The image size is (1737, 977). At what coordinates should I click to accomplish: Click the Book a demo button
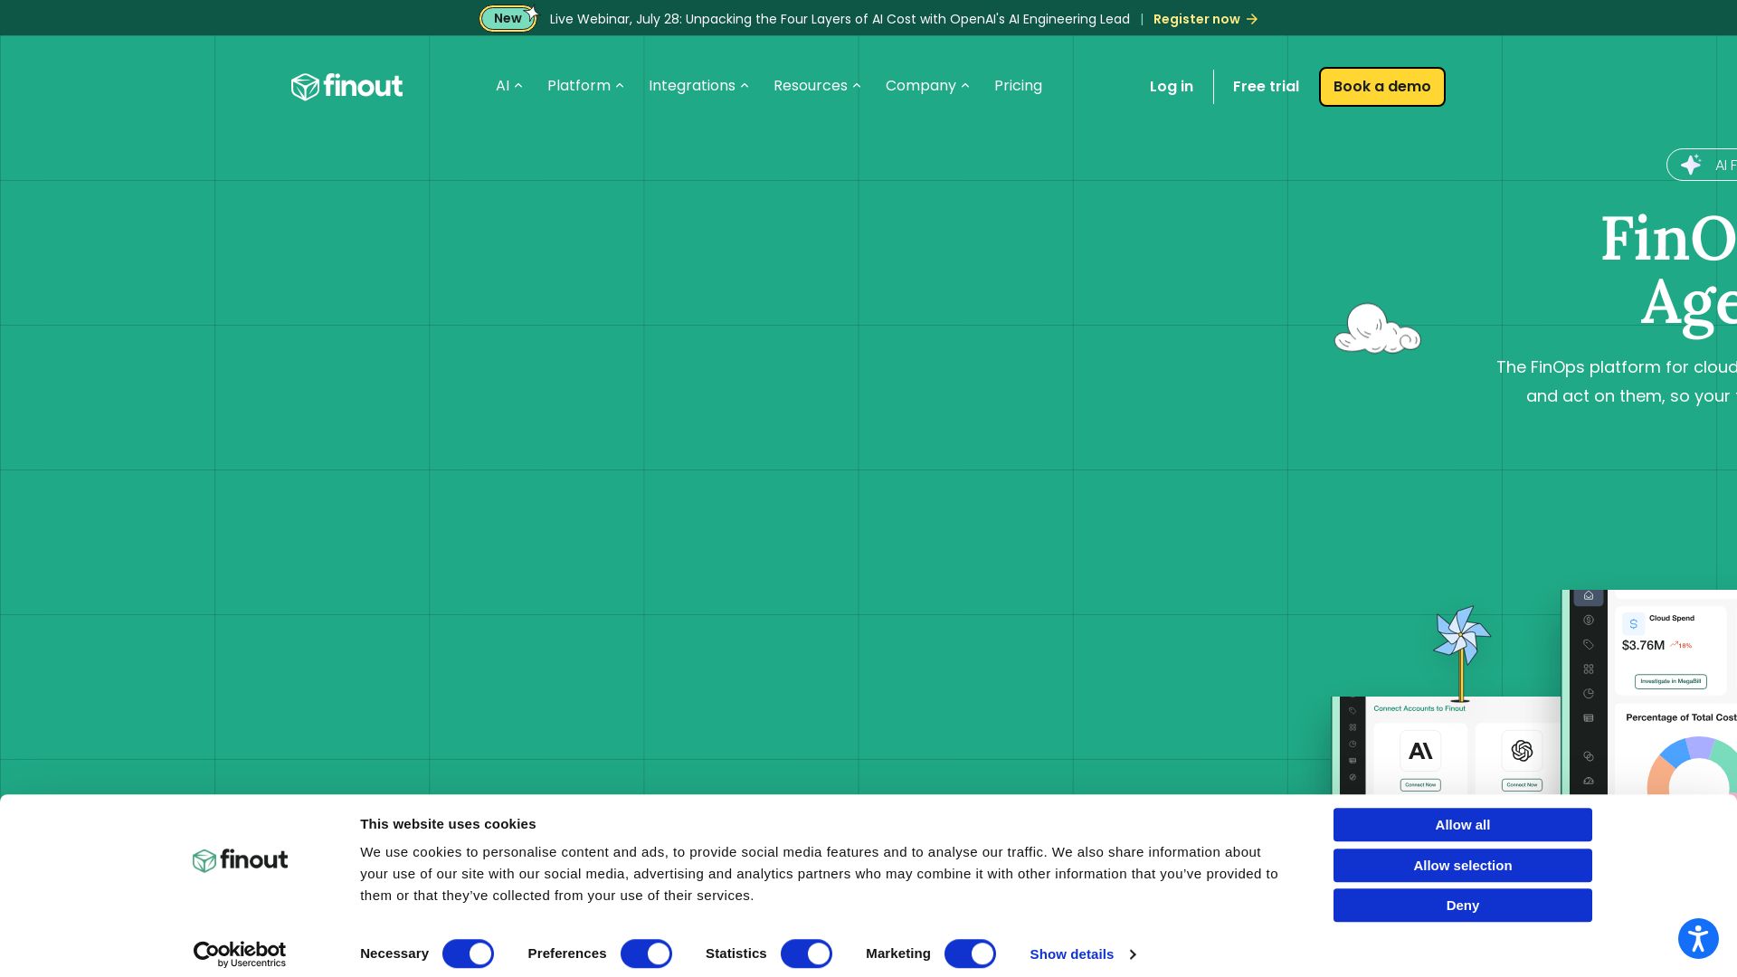1382,87
